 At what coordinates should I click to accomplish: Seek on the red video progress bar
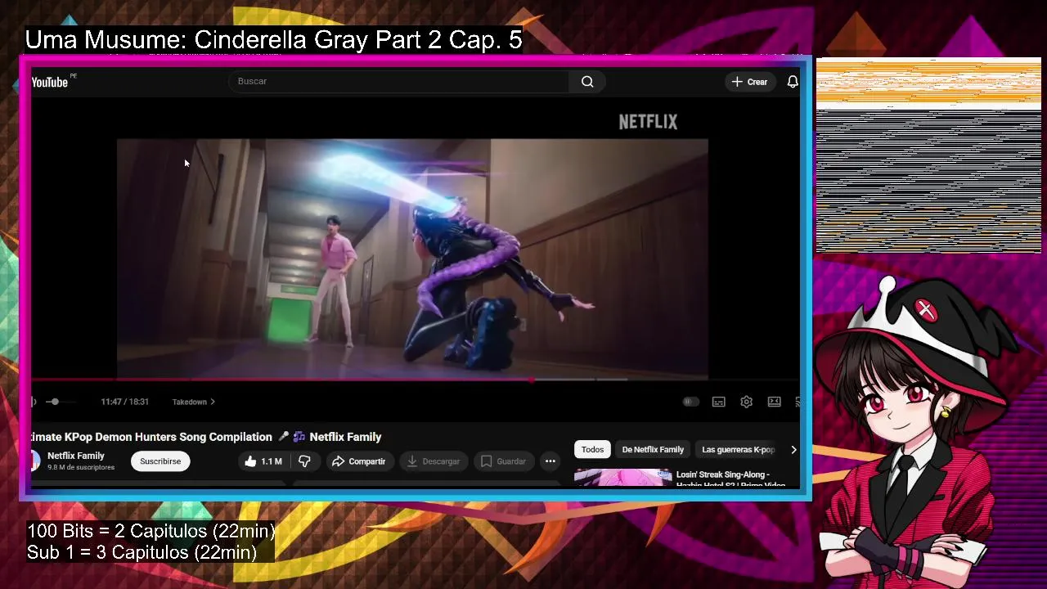point(415,380)
